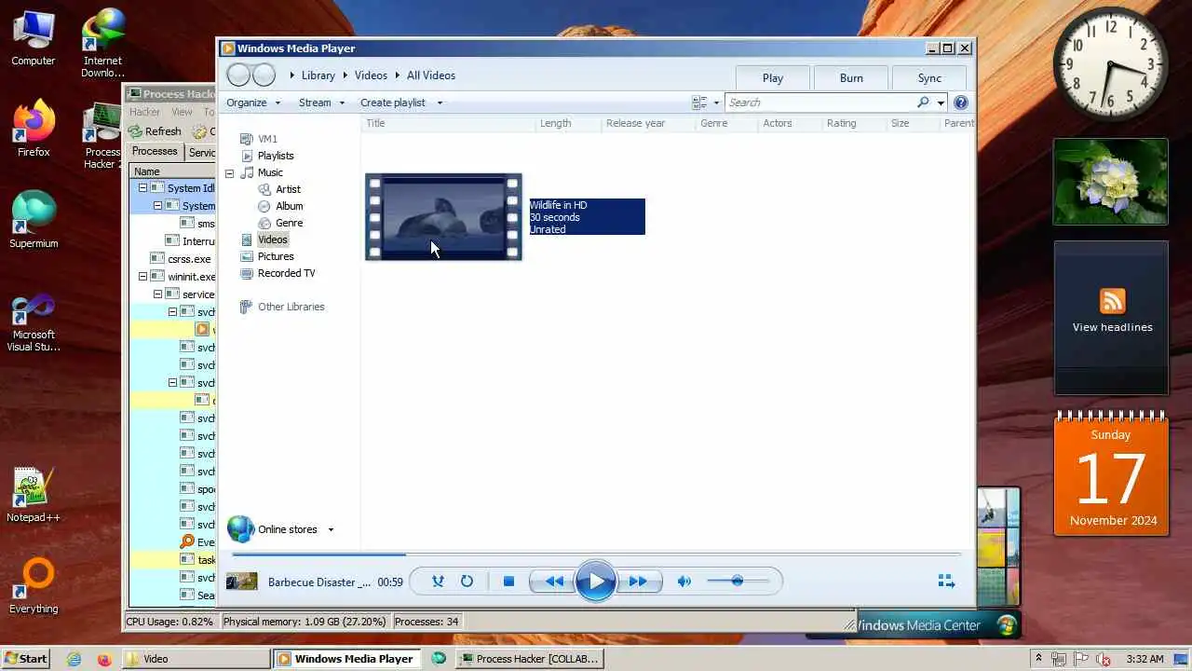This screenshot has height=671, width=1192.
Task: Open the View menu in Process Hacker
Action: (182, 112)
